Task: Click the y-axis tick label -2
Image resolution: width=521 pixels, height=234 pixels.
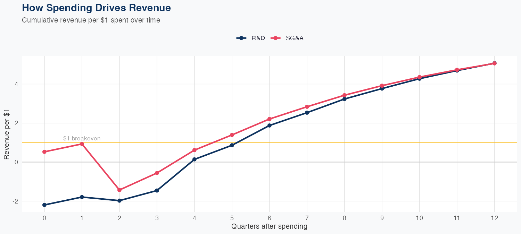Action: [16, 201]
